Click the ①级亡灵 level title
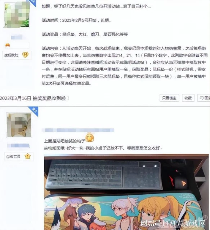This screenshot has height=230, width=210. click(13, 157)
